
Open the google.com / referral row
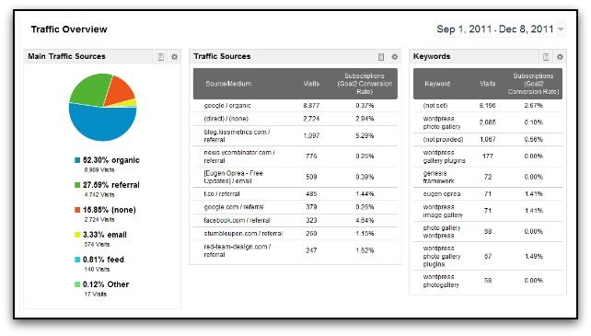(295, 207)
